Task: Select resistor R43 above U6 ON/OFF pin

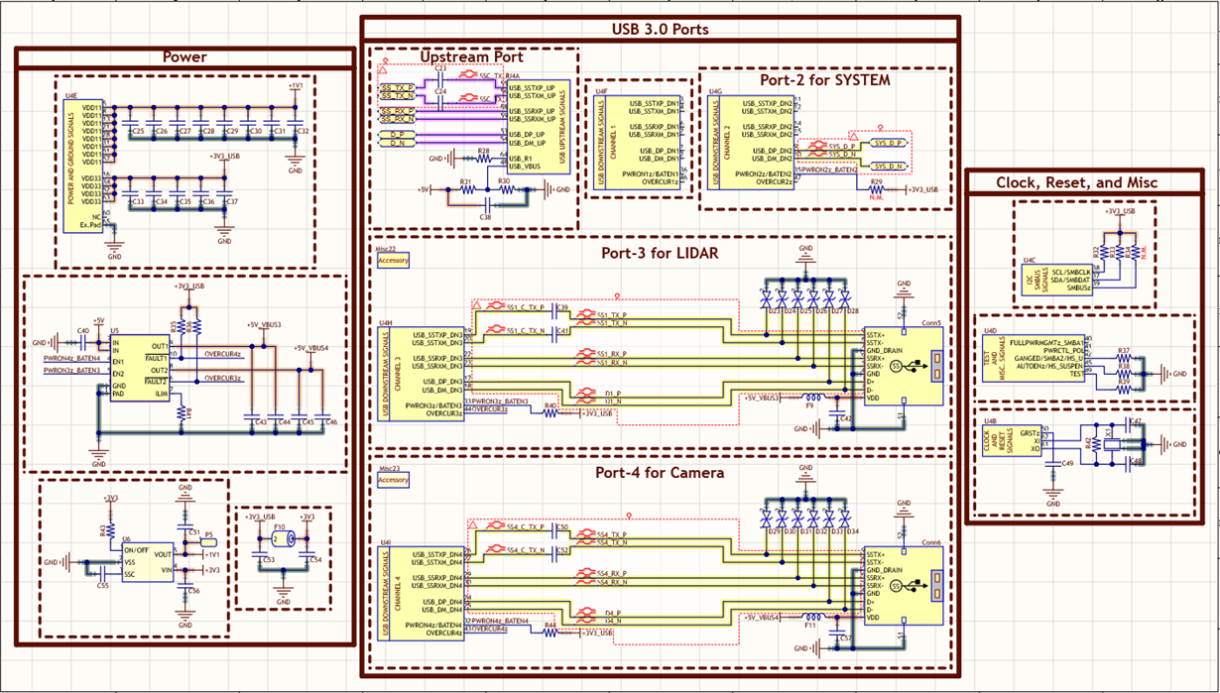Action: pyautogui.click(x=108, y=531)
